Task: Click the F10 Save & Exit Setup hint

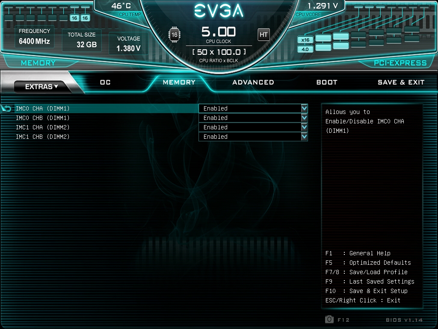Action: click(367, 291)
